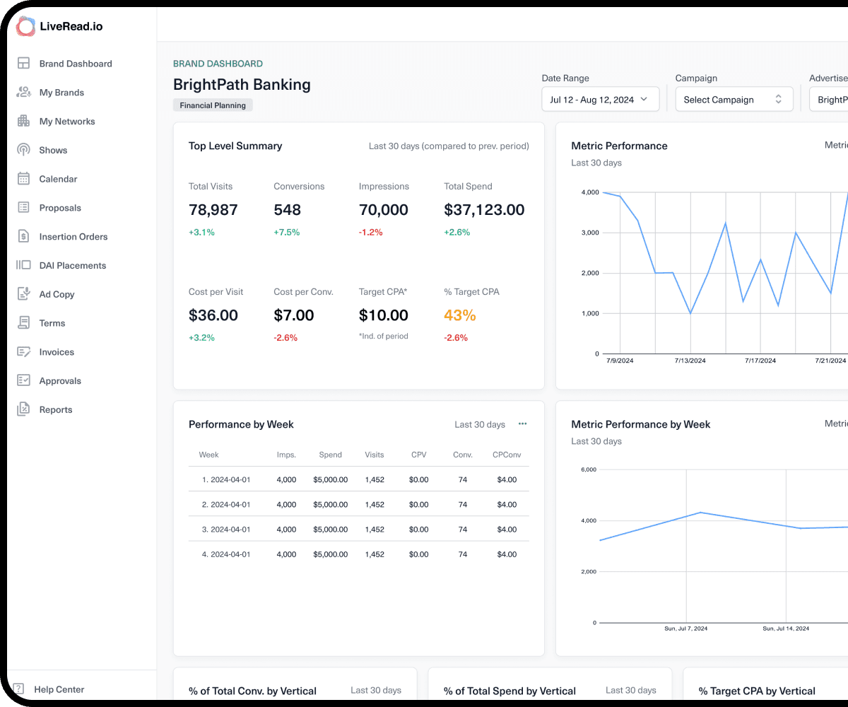Select week 3 row in performance table
The height and width of the screenshot is (707, 848).
(359, 530)
